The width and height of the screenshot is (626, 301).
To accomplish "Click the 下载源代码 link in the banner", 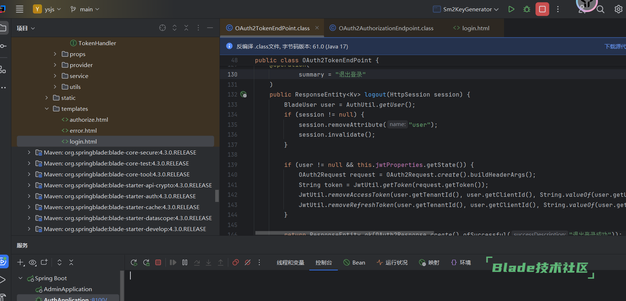I will (x=615, y=46).
